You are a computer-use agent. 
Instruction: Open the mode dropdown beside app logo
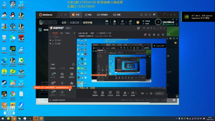pyautogui.click(x=68, y=28)
